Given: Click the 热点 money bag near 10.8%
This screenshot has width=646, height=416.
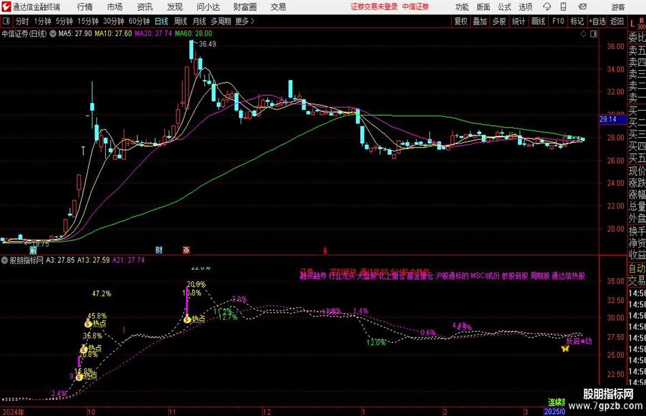Looking at the screenshot, I should pyautogui.click(x=187, y=319).
